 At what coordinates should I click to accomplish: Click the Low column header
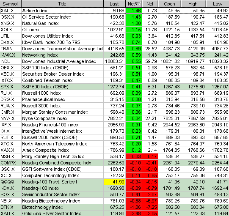pyautogui.click(x=218, y=4)
